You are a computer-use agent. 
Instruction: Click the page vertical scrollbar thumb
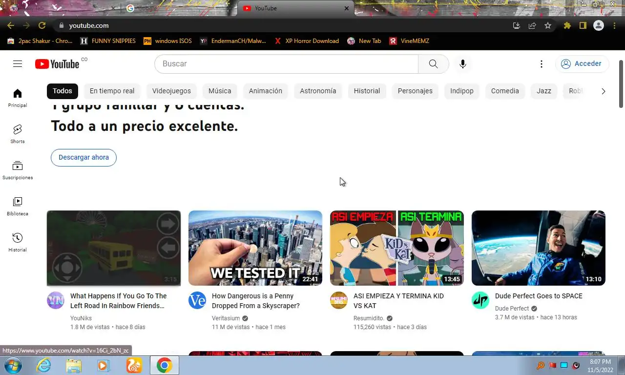pyautogui.click(x=621, y=84)
